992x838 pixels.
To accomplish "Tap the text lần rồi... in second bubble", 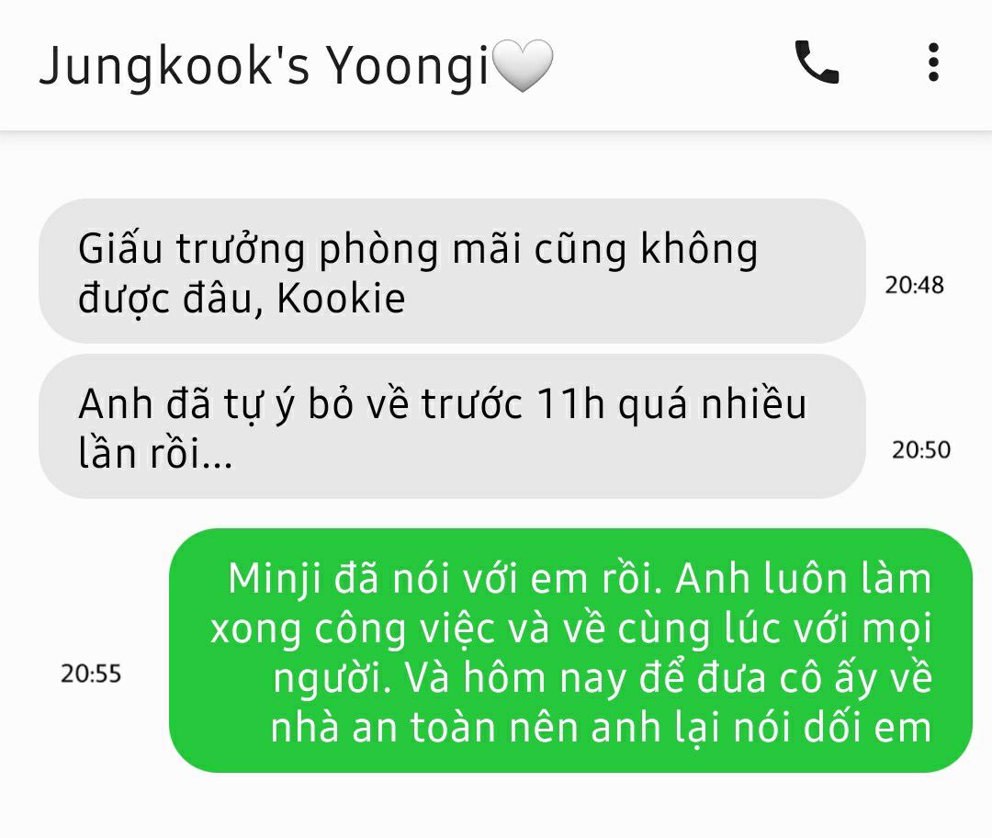I will click(x=155, y=453).
